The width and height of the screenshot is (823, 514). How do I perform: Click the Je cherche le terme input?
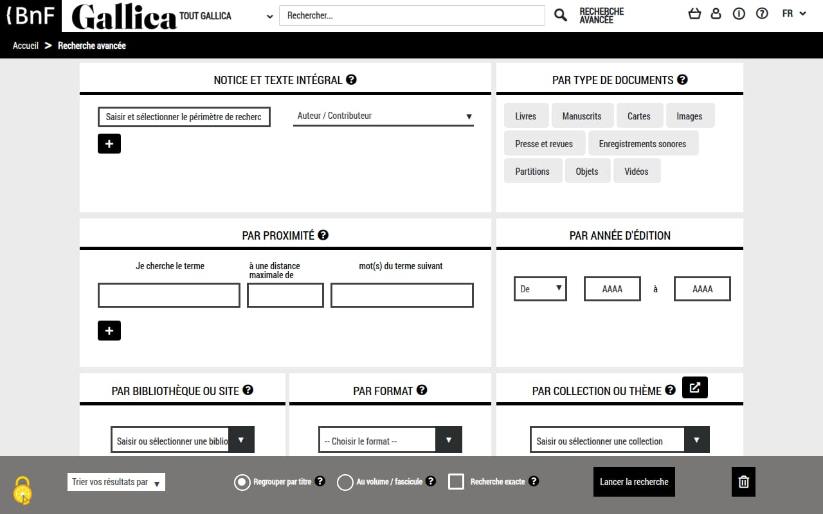pyautogui.click(x=169, y=296)
